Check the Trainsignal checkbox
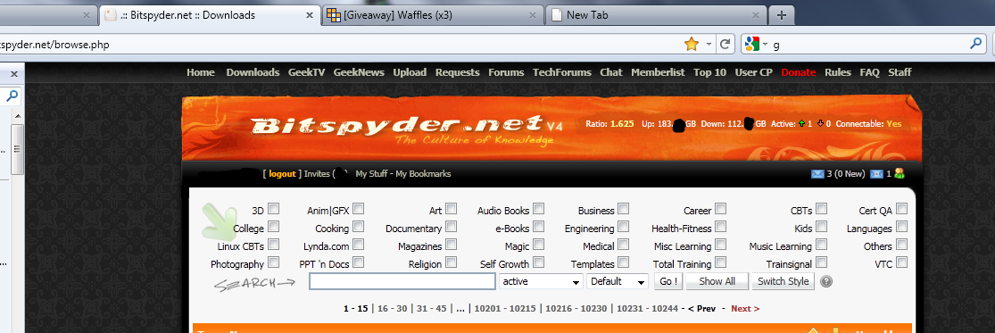This screenshot has height=333, width=995. (821, 262)
